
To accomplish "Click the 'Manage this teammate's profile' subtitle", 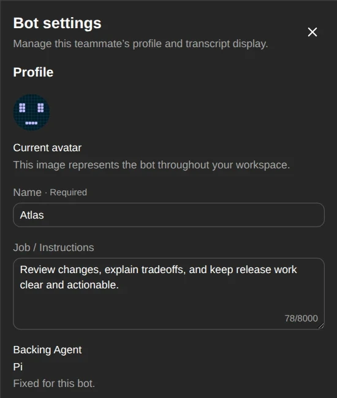I will click(140, 43).
